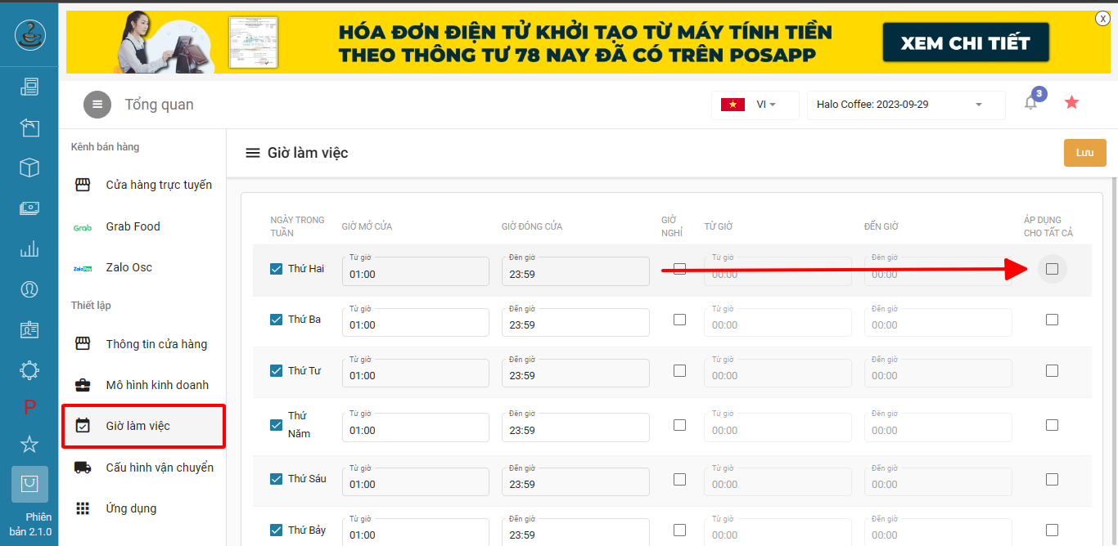Enable break time checkbox for Thứ Ba

coord(679,320)
